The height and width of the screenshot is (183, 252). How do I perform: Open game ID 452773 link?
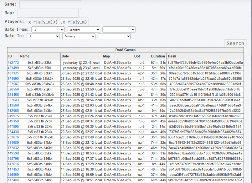13,63
